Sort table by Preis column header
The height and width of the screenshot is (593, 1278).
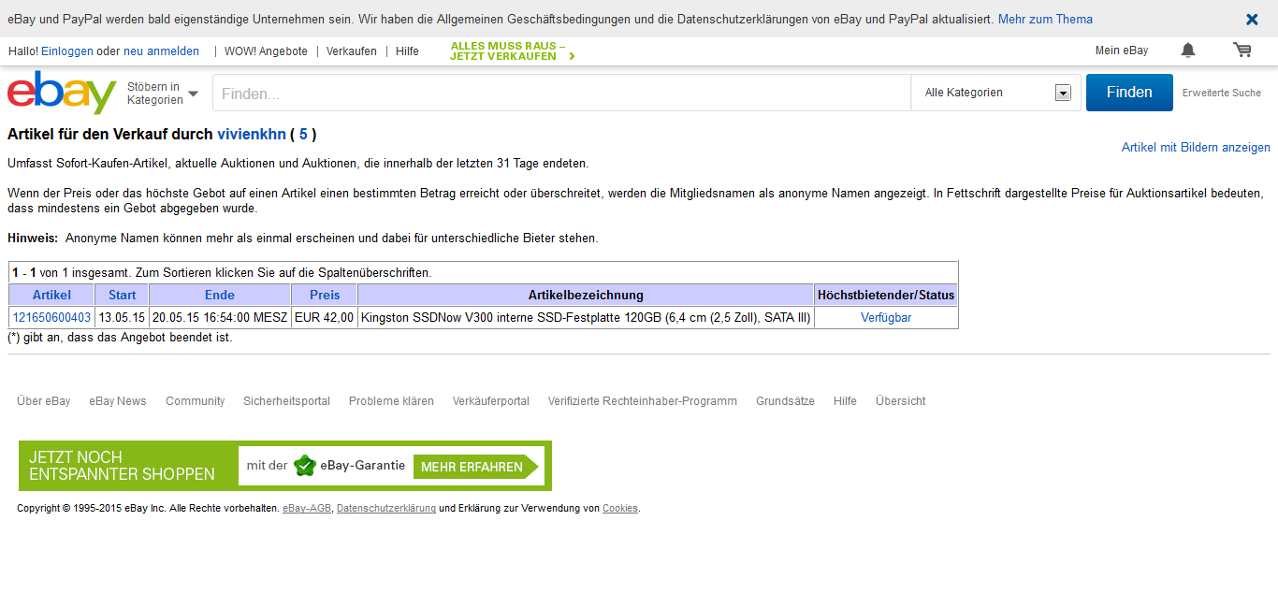click(325, 295)
